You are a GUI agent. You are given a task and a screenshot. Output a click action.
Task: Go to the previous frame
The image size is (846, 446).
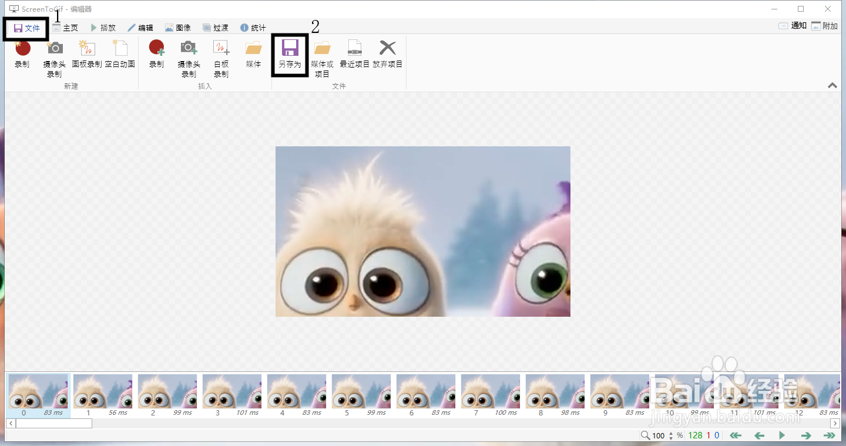click(x=759, y=435)
